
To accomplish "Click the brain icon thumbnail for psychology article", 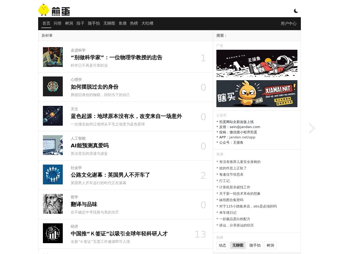I will click(53, 86).
